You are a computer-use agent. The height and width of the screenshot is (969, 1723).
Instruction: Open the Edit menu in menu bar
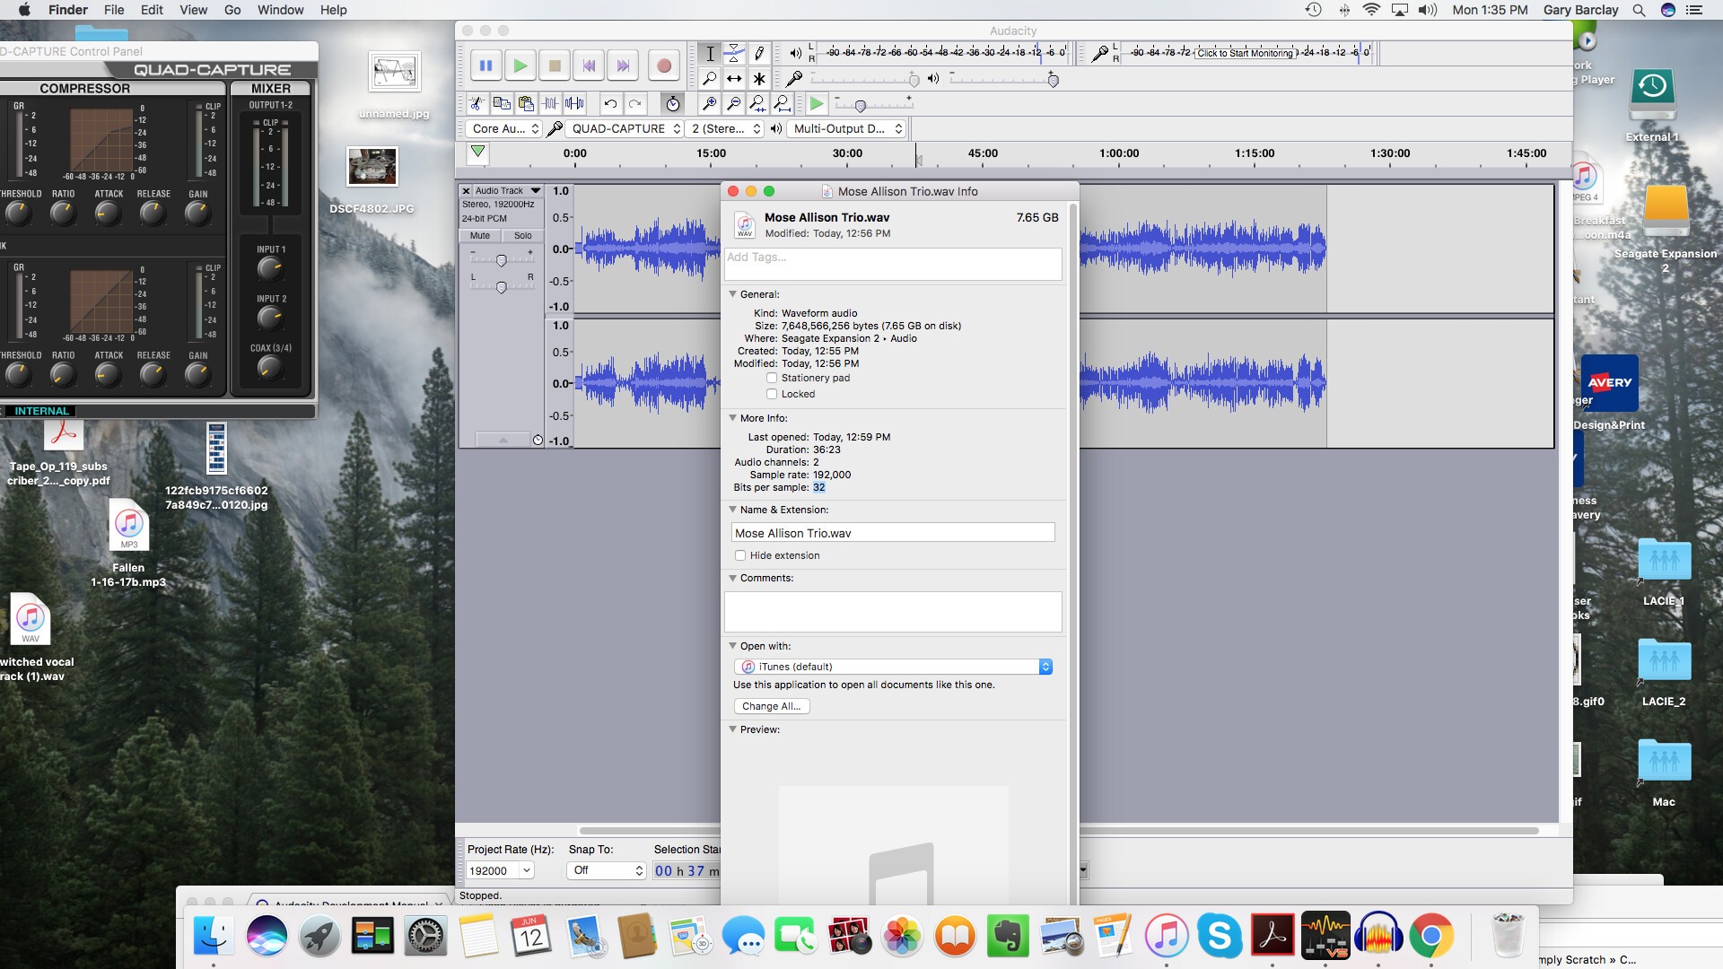[x=152, y=10]
